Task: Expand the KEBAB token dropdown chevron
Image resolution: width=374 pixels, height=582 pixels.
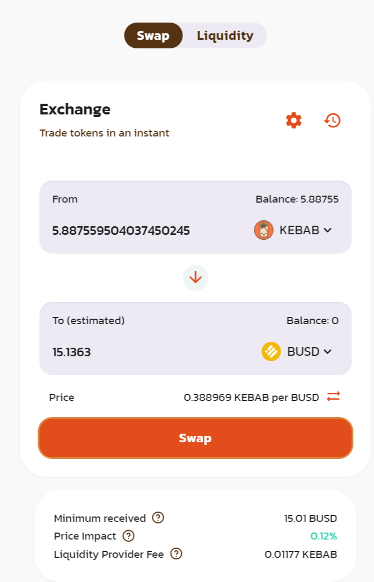Action: point(328,231)
